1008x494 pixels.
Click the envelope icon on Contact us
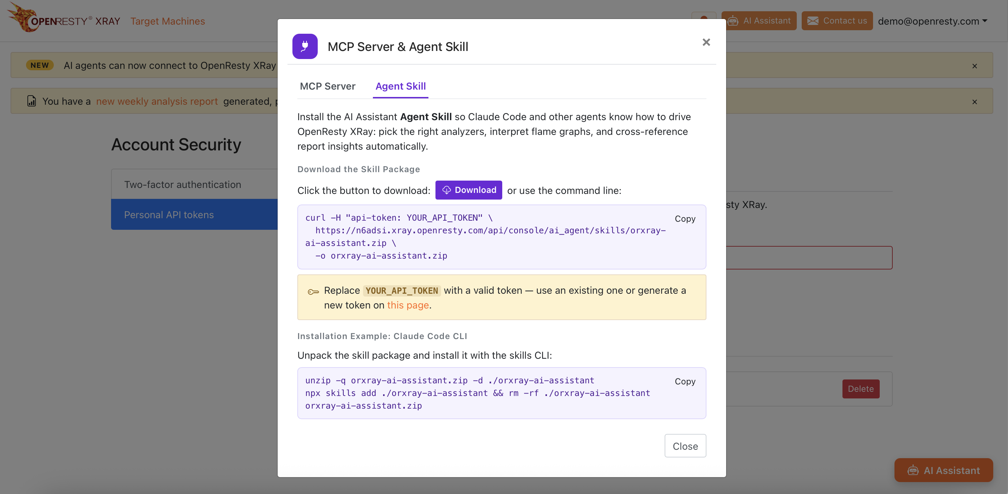[x=813, y=21]
